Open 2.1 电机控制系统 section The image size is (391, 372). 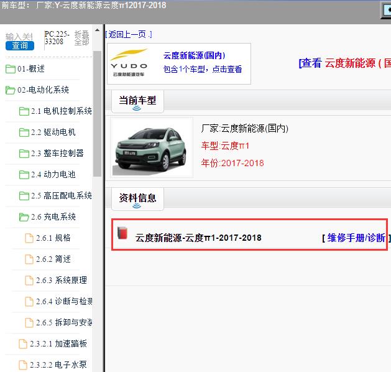pyautogui.click(x=62, y=111)
